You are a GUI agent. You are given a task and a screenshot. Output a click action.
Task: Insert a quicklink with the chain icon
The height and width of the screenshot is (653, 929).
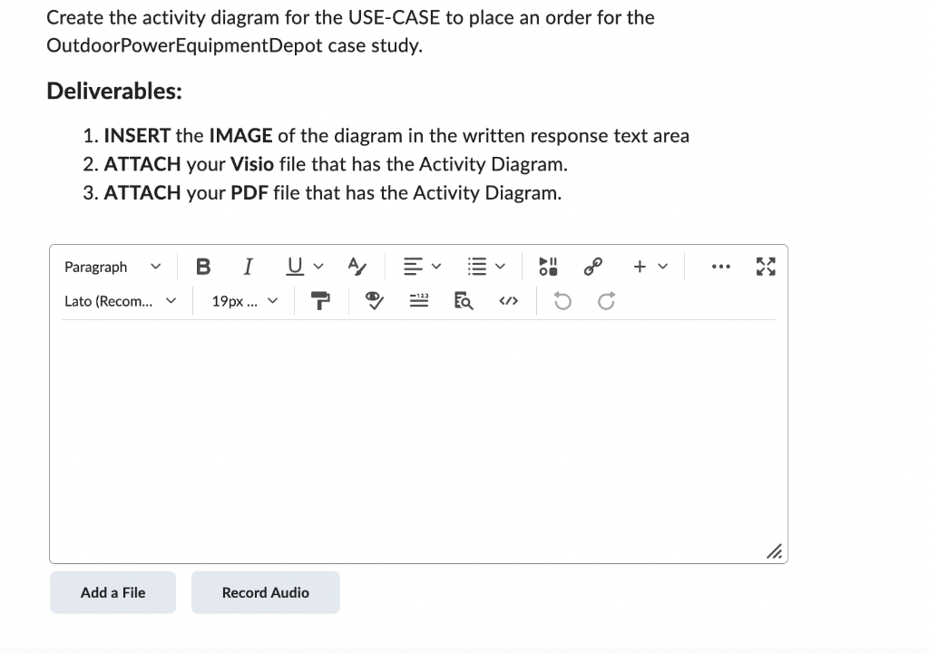pyautogui.click(x=593, y=267)
